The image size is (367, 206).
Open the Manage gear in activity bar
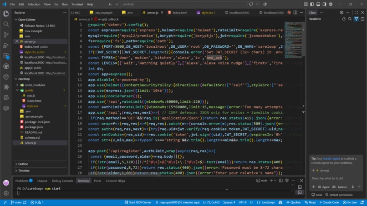pyautogui.click(x=6, y=193)
